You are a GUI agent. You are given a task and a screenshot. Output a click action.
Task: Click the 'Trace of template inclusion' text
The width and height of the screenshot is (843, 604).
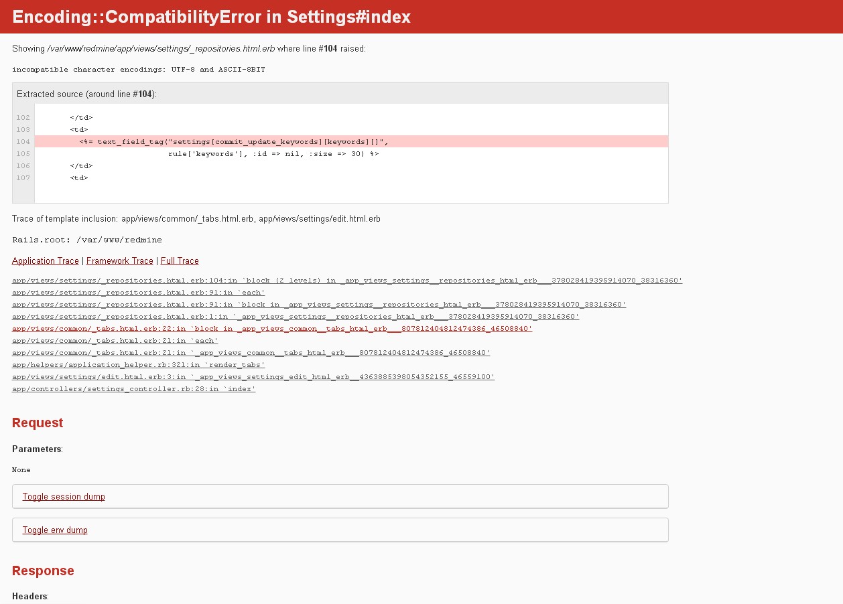(196, 219)
